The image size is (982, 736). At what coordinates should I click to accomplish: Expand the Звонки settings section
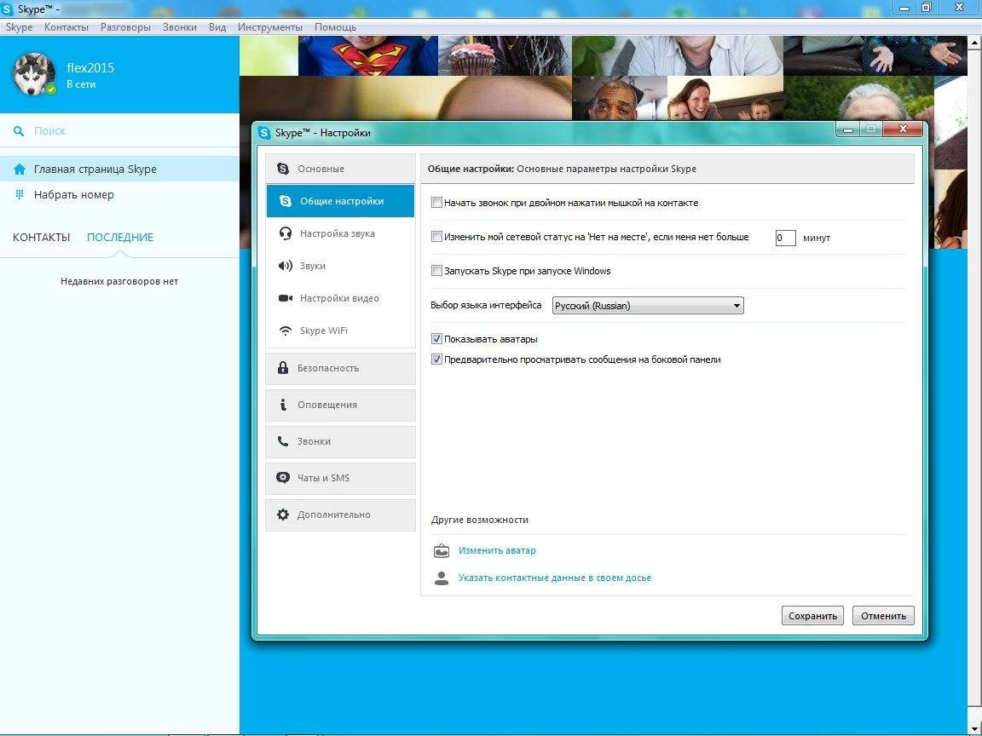point(340,441)
